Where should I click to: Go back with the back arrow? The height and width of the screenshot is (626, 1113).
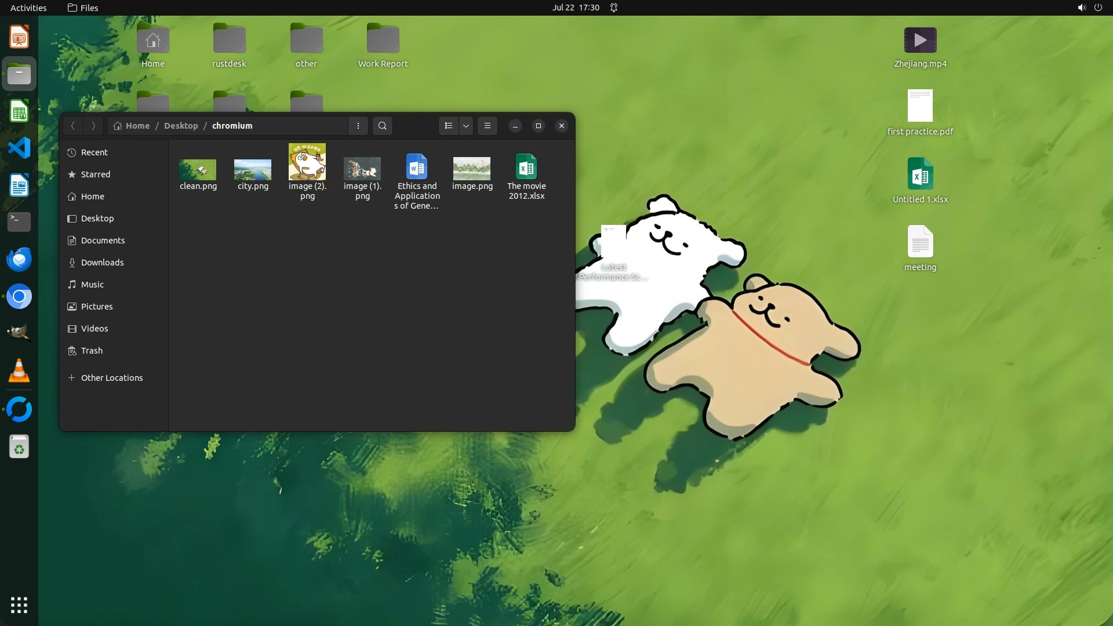[x=73, y=126]
